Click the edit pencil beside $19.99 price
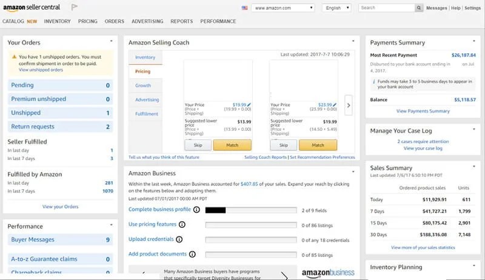The height and width of the screenshot is (280, 485). coord(249,105)
